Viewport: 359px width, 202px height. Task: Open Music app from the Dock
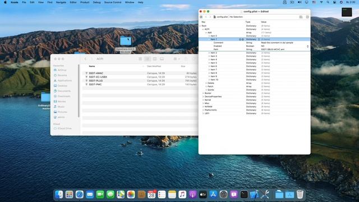(x=182, y=195)
